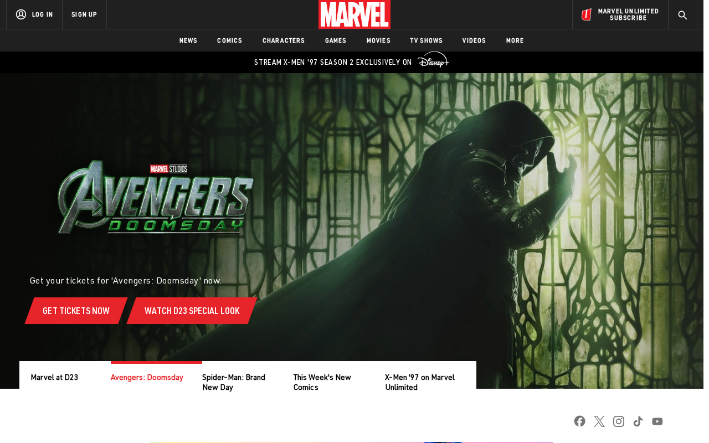Open the TV Shows menu
The height and width of the screenshot is (443, 709).
(427, 40)
